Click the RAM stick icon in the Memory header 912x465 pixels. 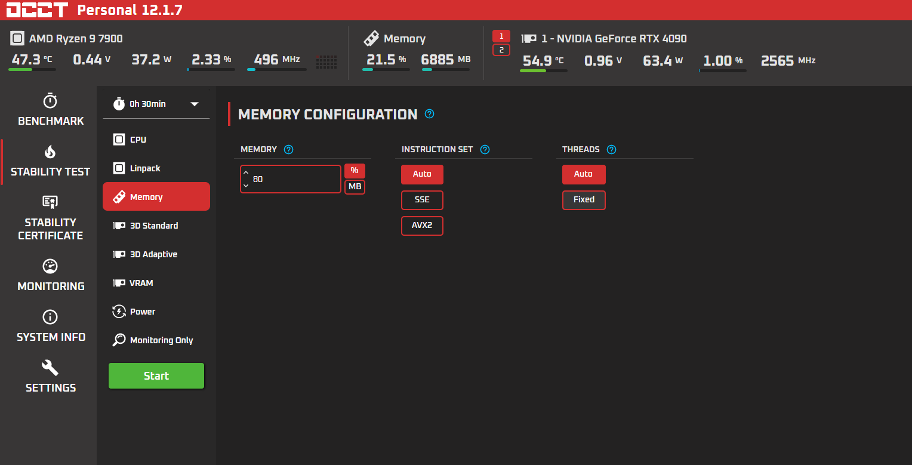[x=371, y=39]
